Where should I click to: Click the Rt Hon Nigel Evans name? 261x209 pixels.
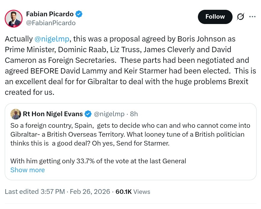pos(53,114)
